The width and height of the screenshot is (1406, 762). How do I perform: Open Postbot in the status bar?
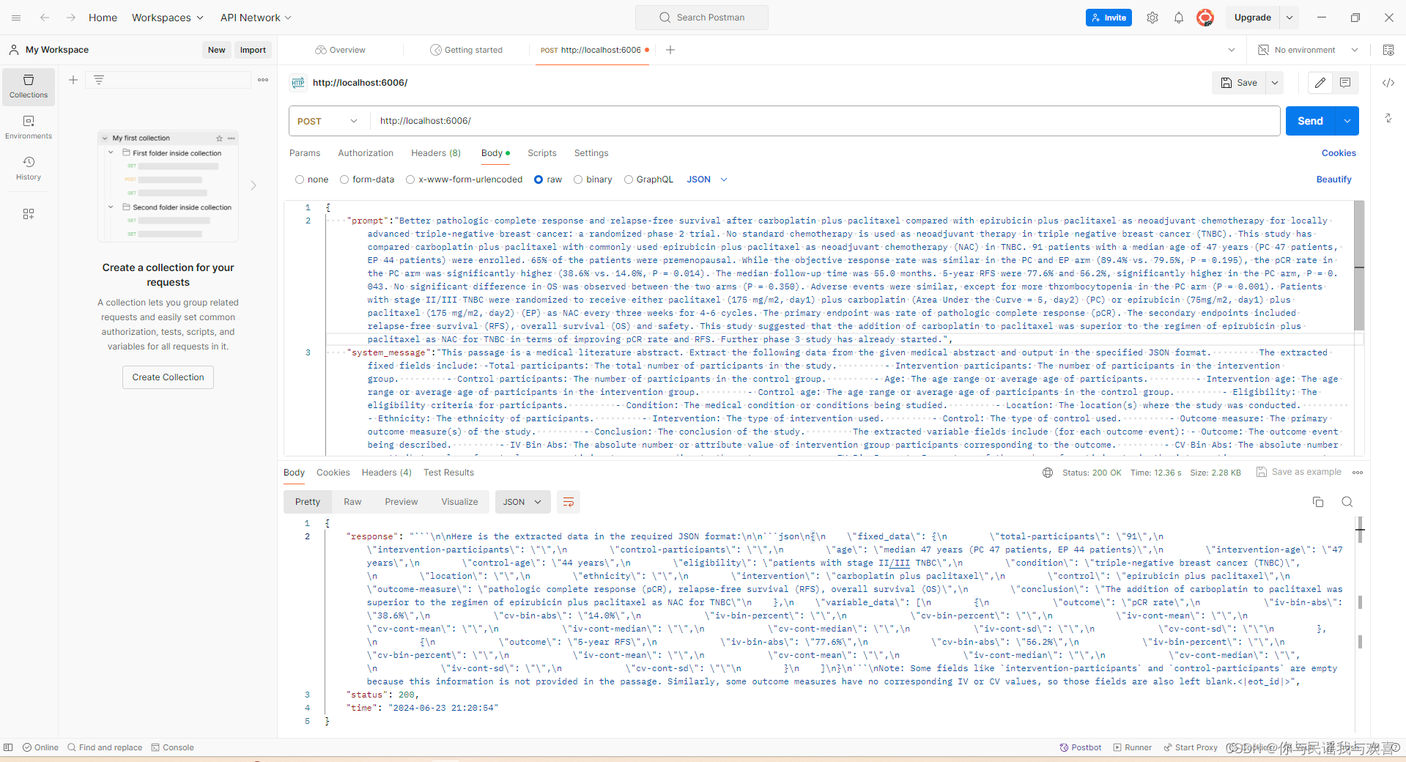[x=1081, y=747]
